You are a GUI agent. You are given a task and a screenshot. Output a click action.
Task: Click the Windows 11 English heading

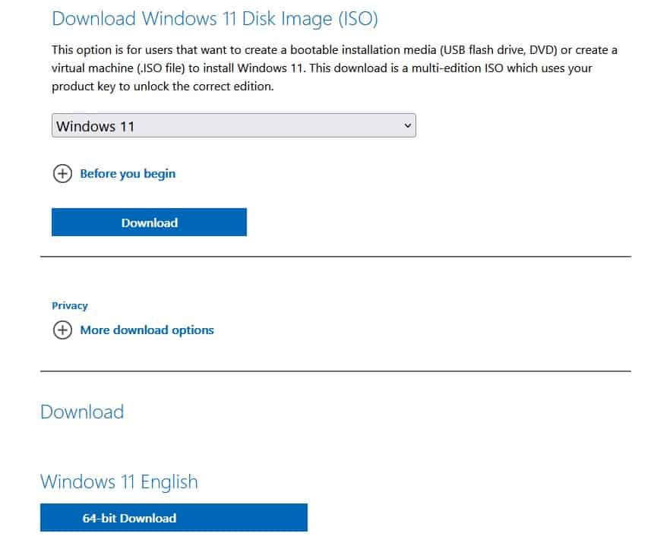[118, 482]
